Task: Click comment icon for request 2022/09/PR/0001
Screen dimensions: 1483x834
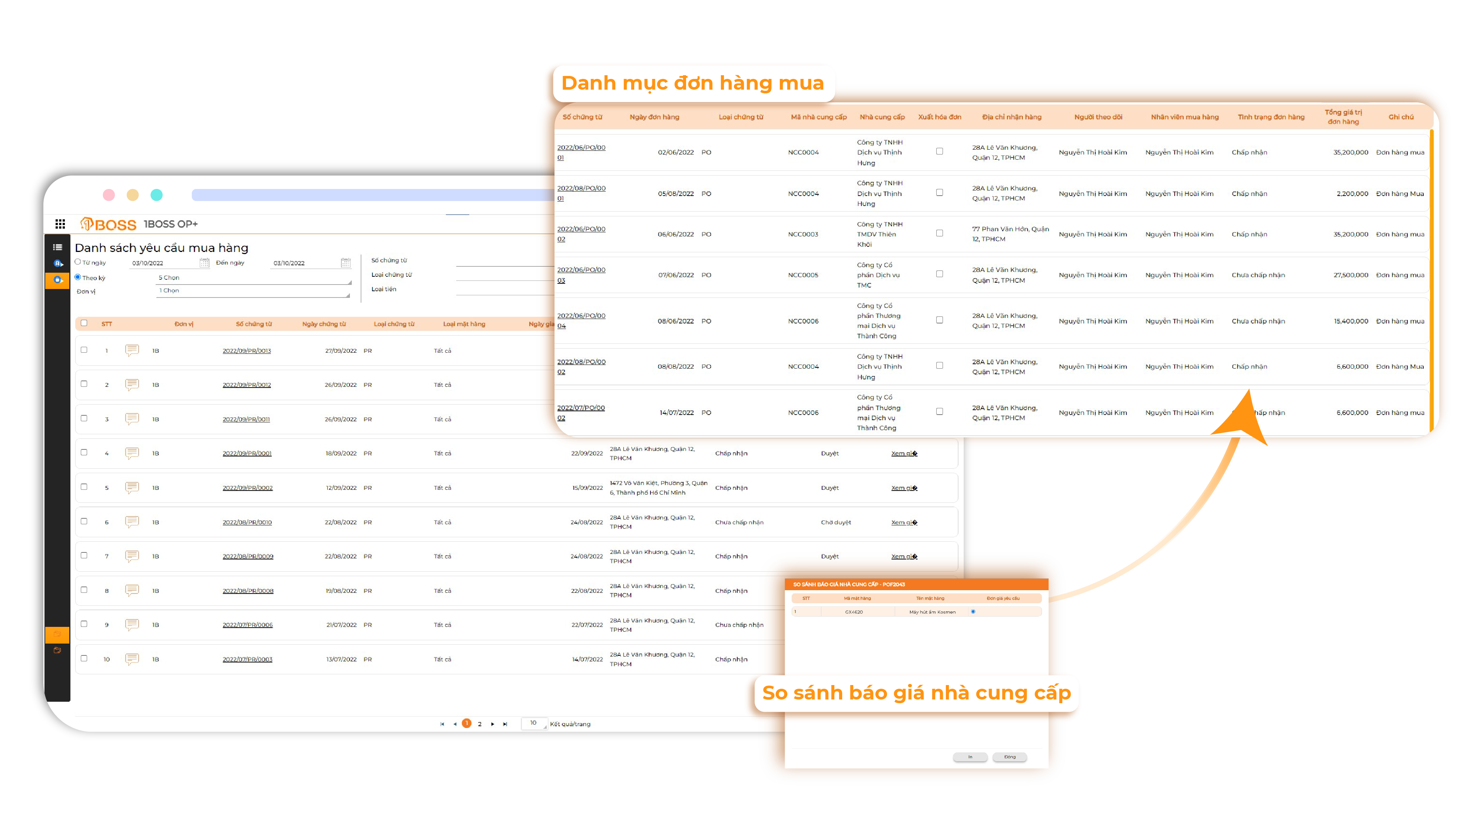Action: click(132, 453)
